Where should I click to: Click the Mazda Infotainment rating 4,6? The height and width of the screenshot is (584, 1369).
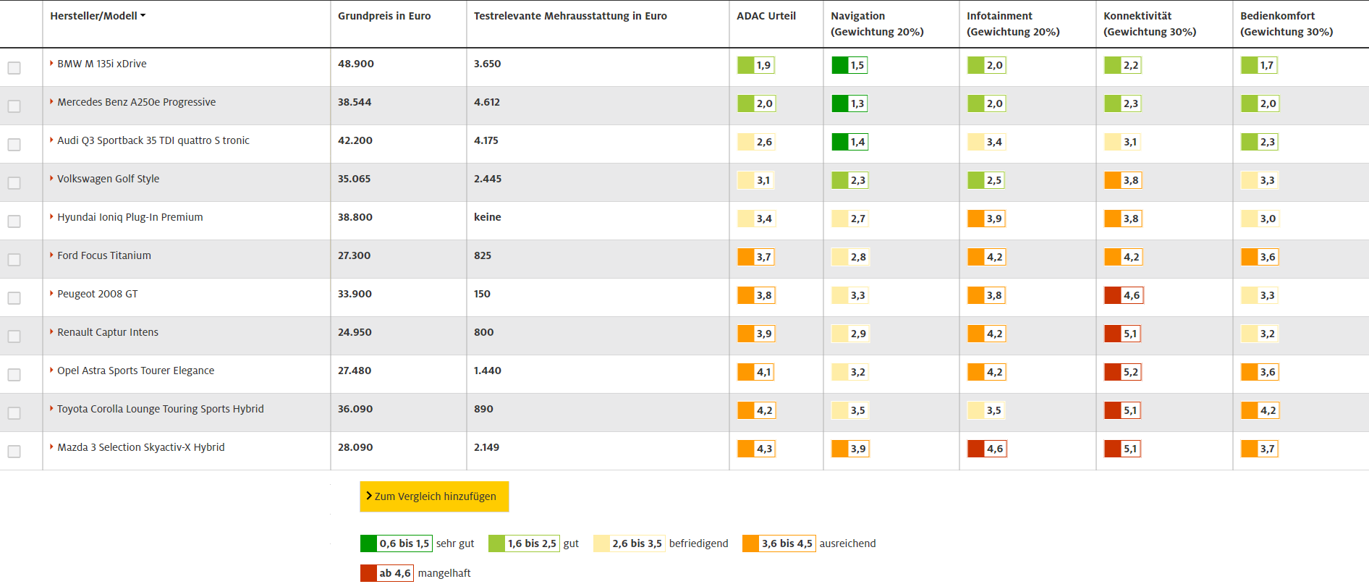[986, 449]
